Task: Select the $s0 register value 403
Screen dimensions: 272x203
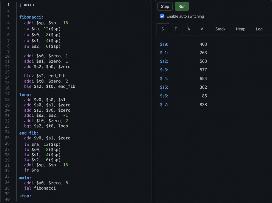Action: (203, 44)
